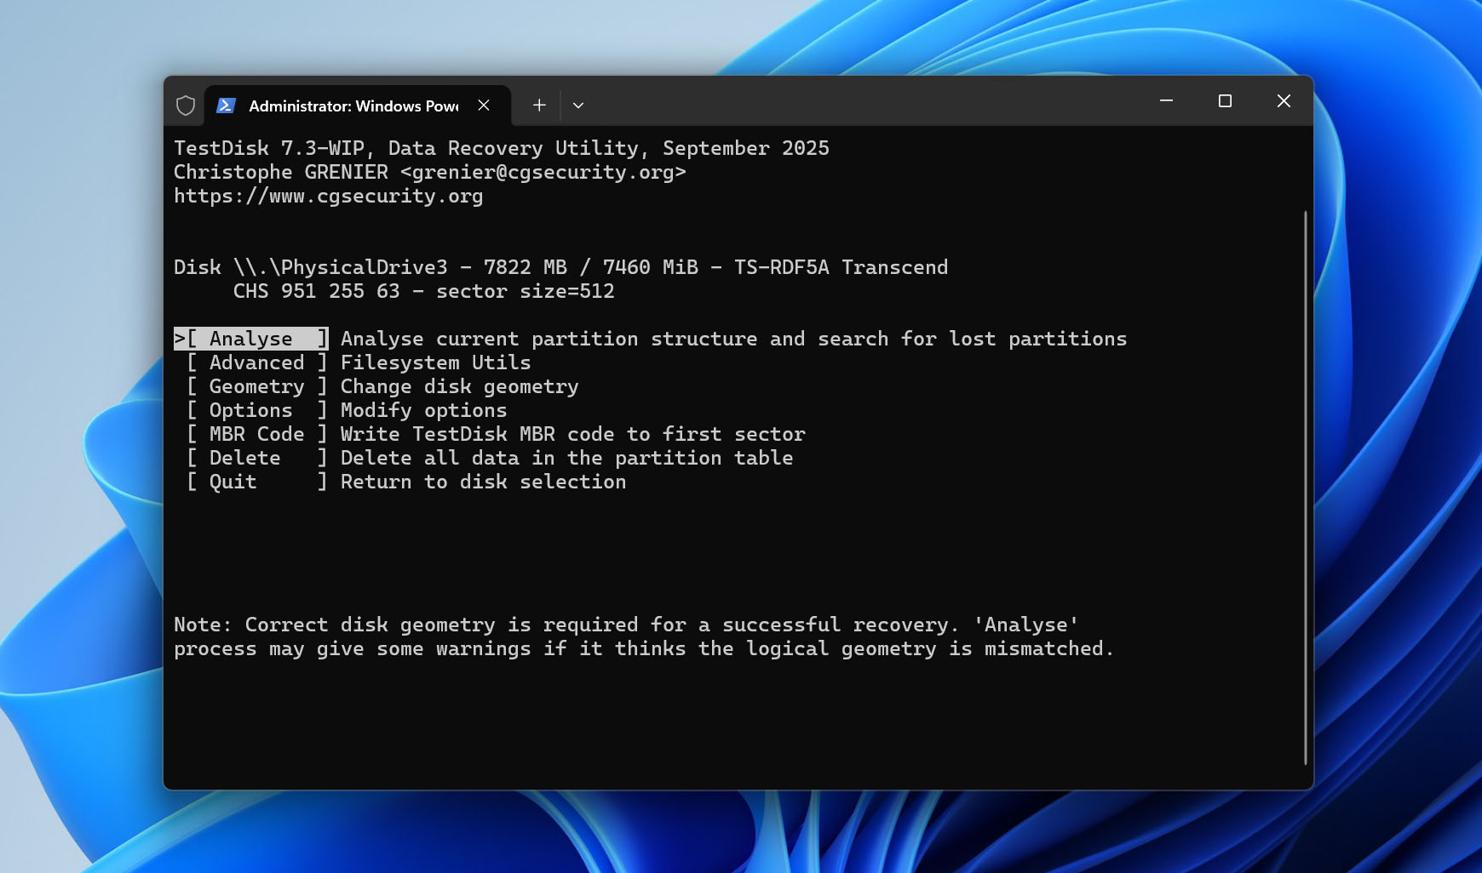Close the Administrator: Windows PowerShell tab
1482x873 pixels.
(x=484, y=106)
